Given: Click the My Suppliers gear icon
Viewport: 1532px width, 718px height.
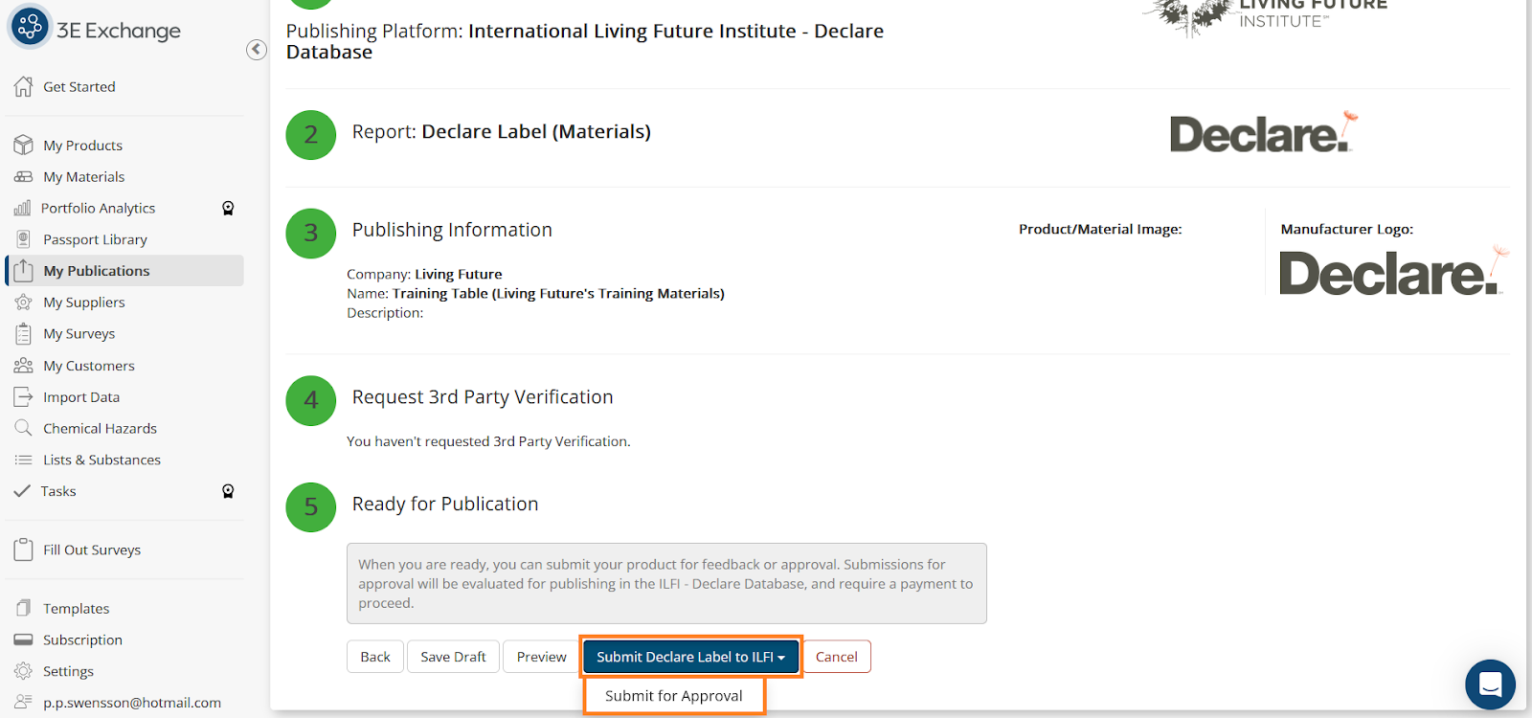Looking at the screenshot, I should 24,303.
